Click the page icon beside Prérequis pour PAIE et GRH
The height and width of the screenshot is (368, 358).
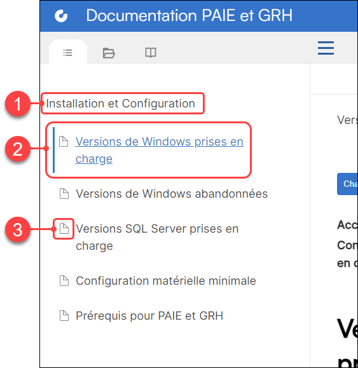tap(64, 316)
